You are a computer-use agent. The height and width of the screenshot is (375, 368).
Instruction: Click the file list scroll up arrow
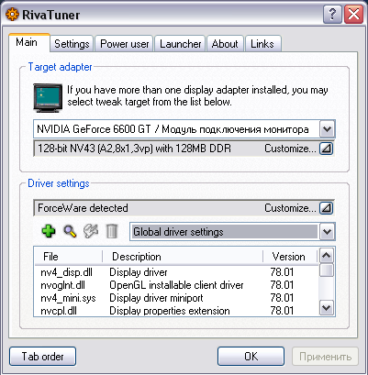pos(326,256)
